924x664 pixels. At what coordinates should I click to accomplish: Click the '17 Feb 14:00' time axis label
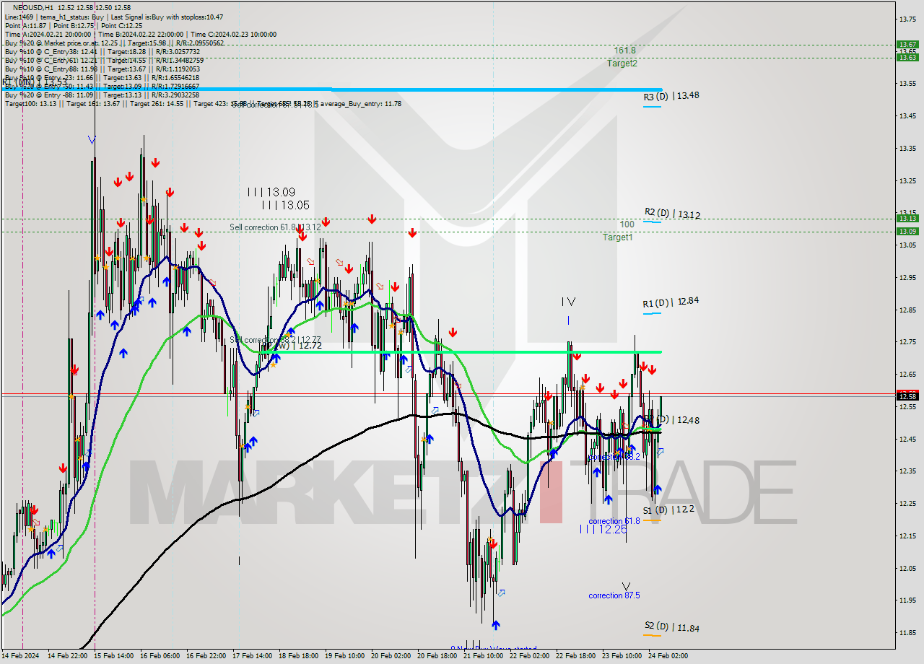[x=253, y=656]
